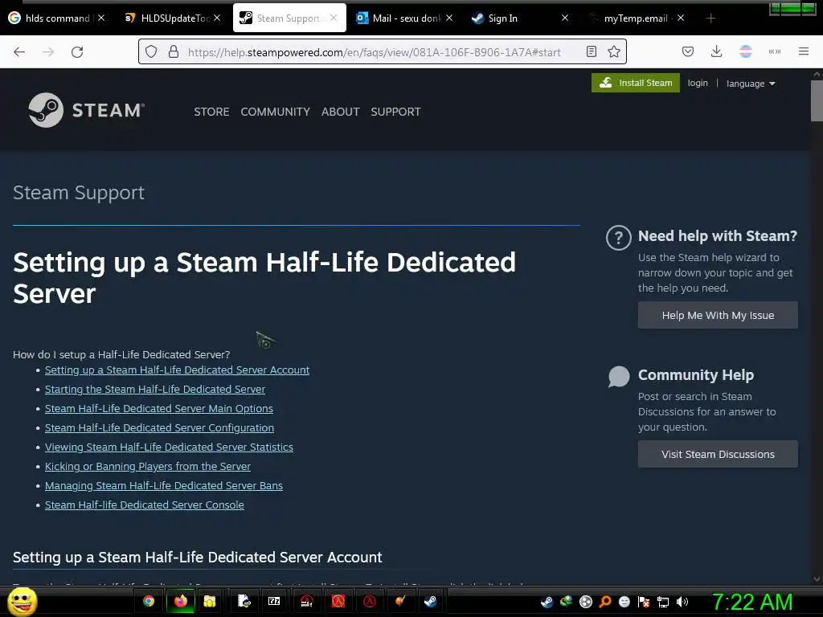Open the Steam taskbar shortcut
823x617 pixels.
tap(431, 601)
